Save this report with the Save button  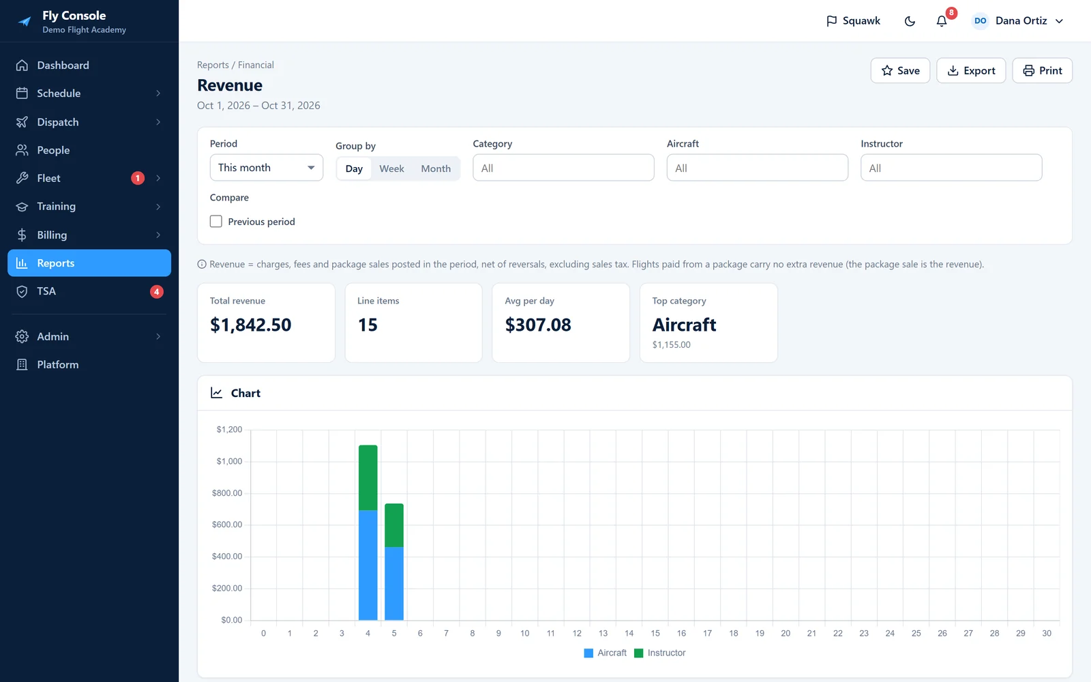[x=900, y=71]
